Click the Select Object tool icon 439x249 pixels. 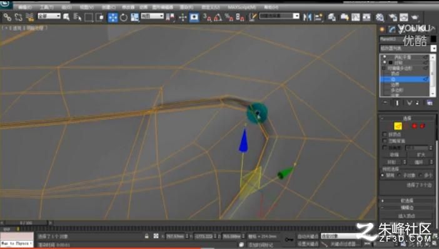tap(66, 17)
